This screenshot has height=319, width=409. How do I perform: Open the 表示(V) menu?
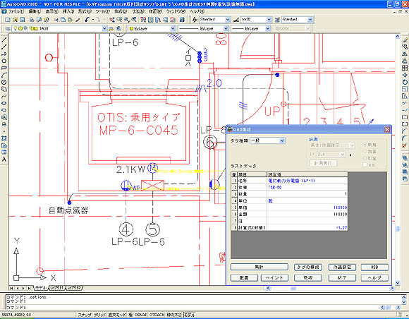(52, 11)
